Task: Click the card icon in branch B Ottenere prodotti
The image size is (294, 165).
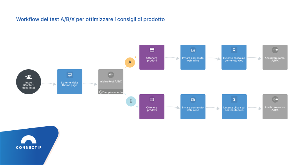Action: pos(152,99)
